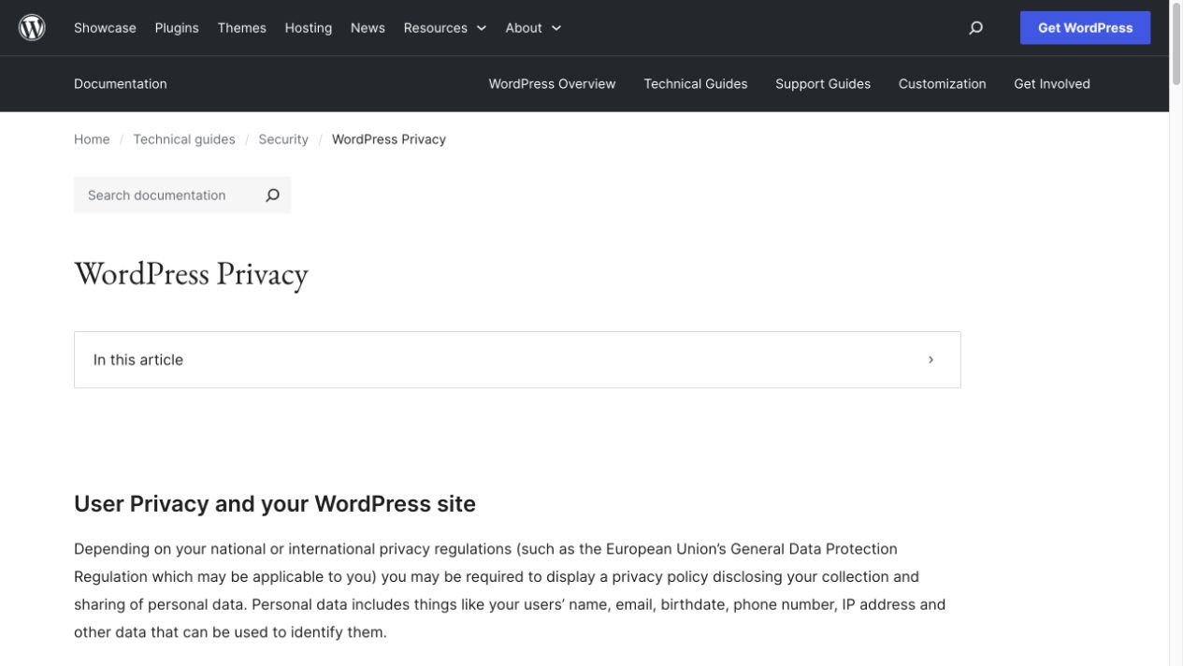Open site search via top magnifier icon
Screen dimensions: 1183x666
point(975,28)
